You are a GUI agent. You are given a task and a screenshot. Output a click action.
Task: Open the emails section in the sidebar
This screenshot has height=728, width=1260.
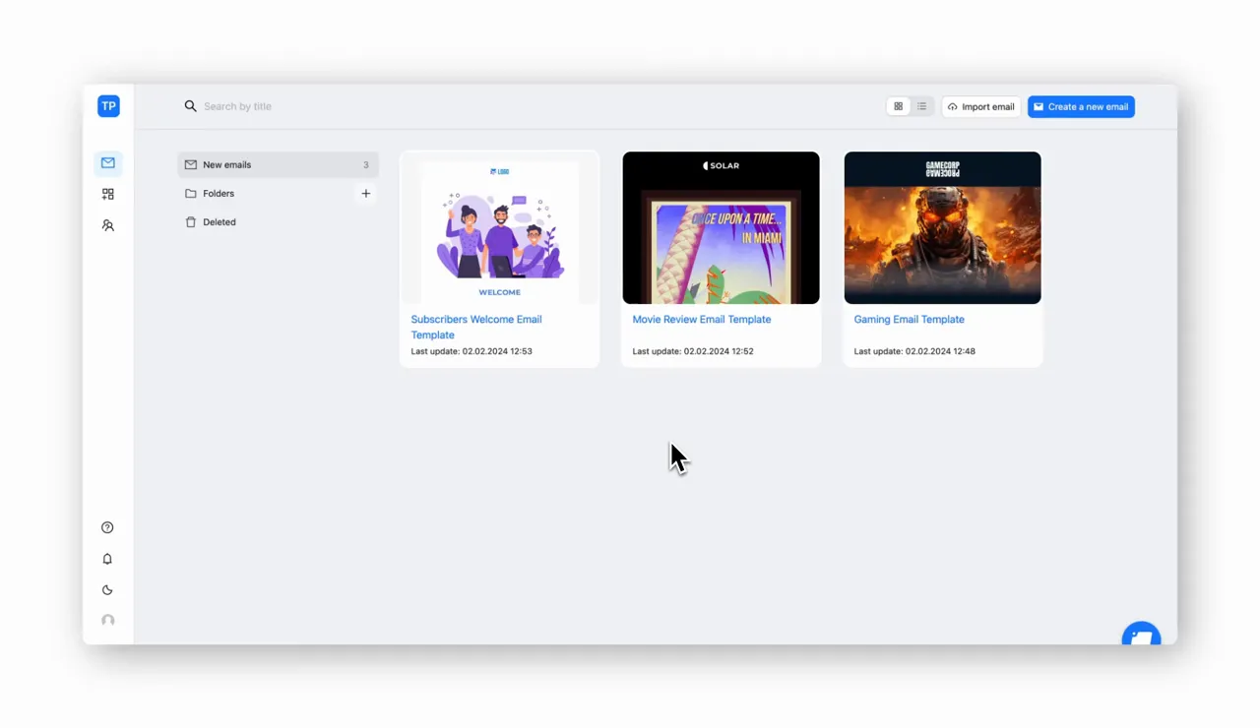108,163
